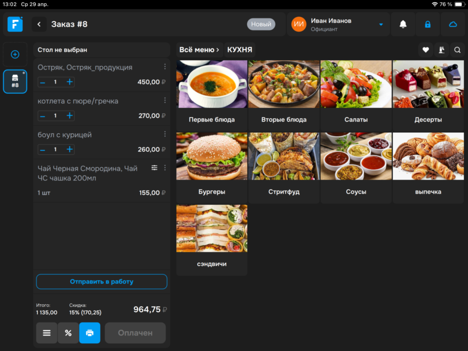The height and width of the screenshot is (351, 468).
Task: Click Отправить в работу button
Action: click(x=101, y=282)
